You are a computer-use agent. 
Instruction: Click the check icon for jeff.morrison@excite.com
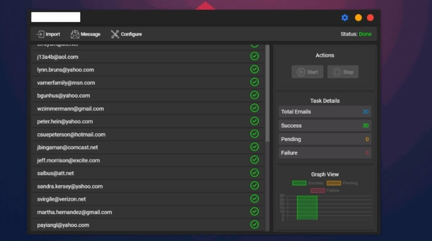point(254,160)
